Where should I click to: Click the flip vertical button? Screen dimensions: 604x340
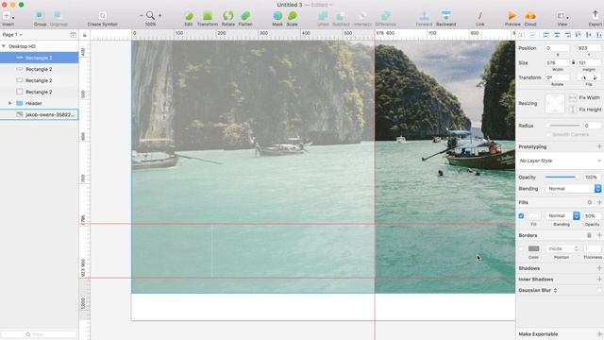click(x=596, y=77)
